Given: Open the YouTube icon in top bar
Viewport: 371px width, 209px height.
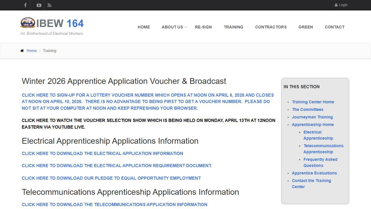Looking at the screenshot, I should (39, 5).
